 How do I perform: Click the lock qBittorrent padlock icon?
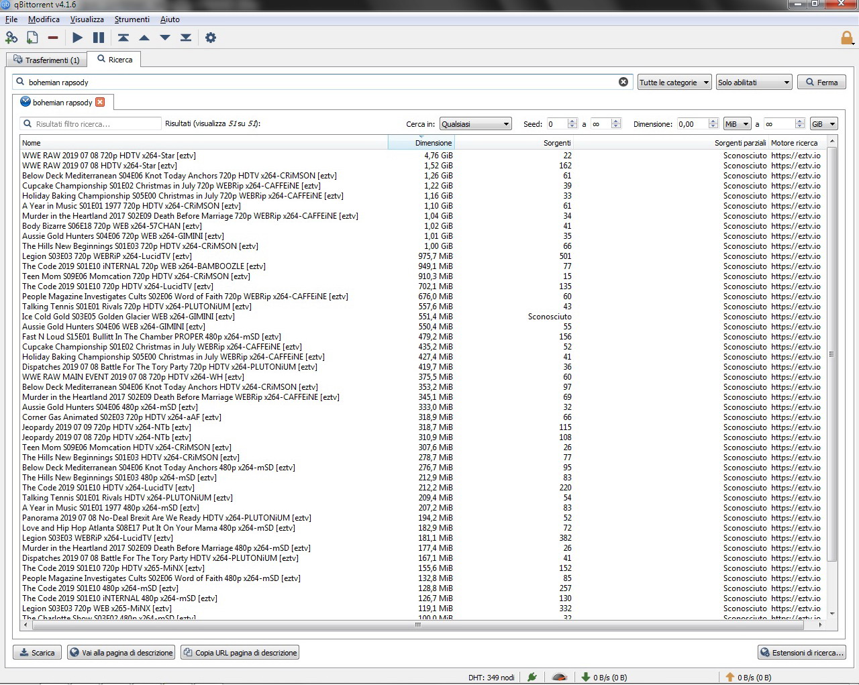847,38
